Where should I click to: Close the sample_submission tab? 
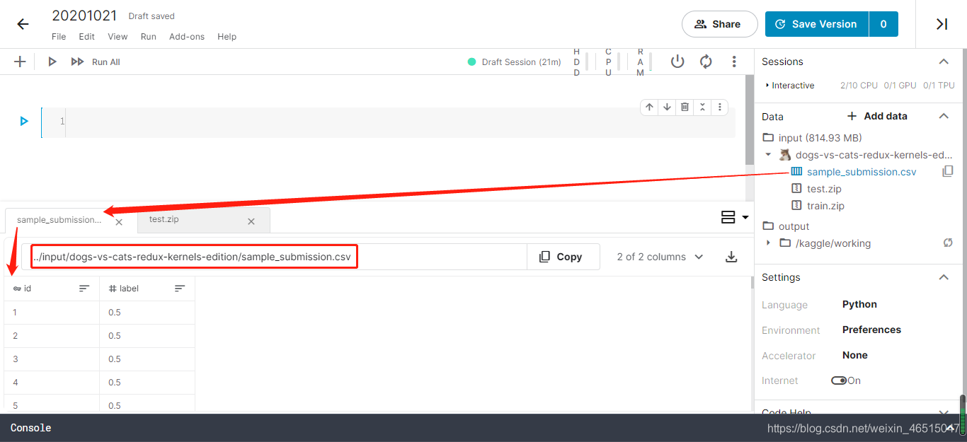(119, 221)
